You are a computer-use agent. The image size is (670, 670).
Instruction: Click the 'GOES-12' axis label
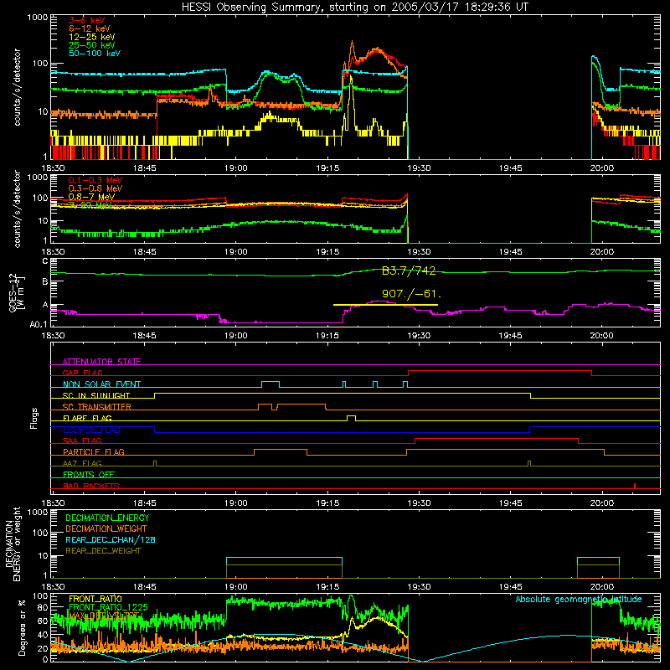pos(13,292)
